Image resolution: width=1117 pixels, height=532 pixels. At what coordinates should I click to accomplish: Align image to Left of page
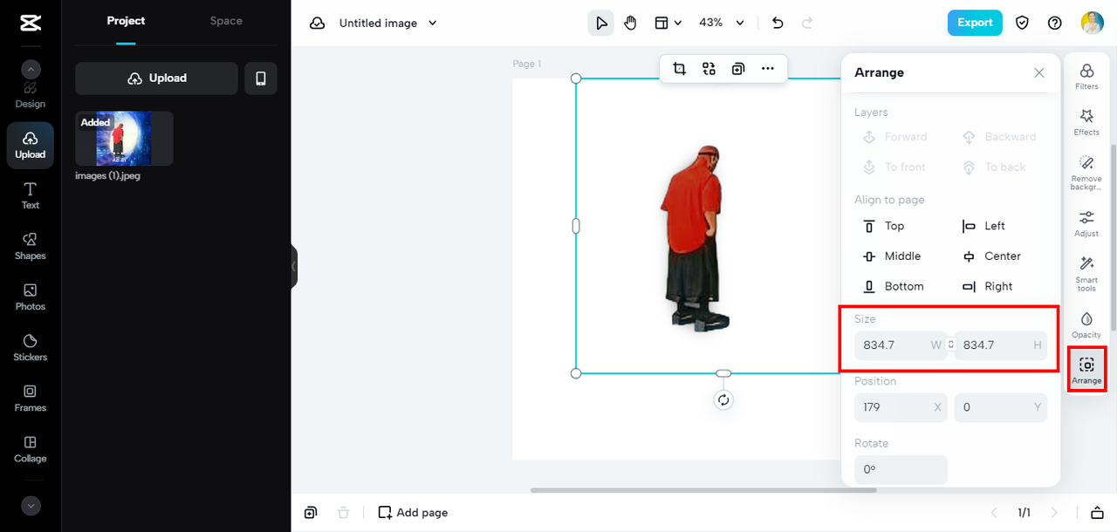tap(983, 226)
